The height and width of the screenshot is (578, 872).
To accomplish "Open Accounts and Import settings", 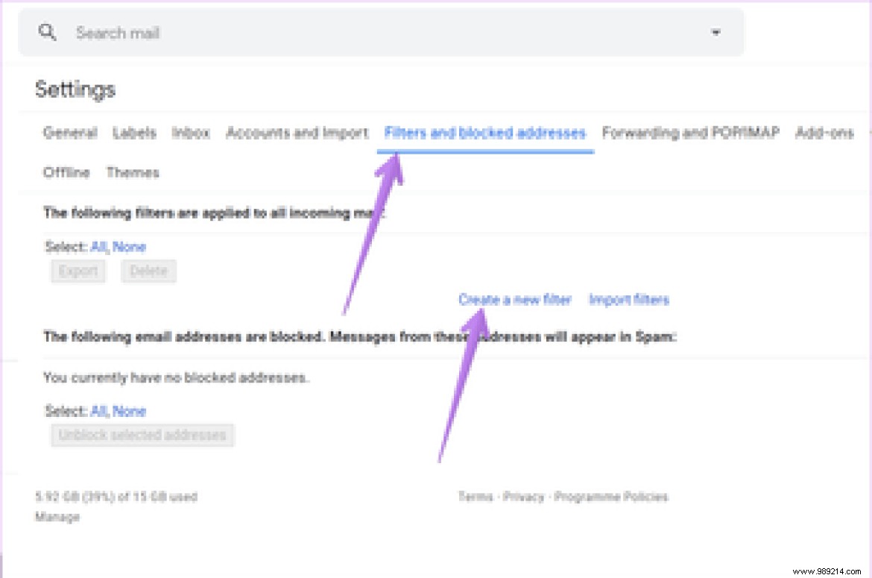I will (297, 132).
